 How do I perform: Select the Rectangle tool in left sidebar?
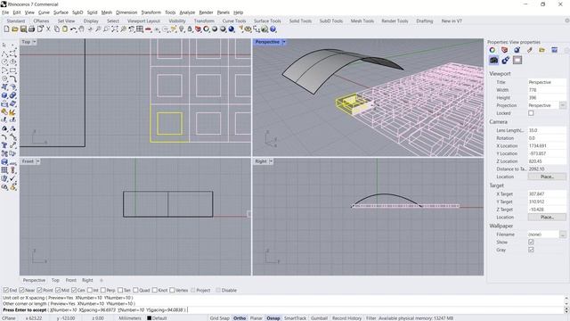coord(12,70)
